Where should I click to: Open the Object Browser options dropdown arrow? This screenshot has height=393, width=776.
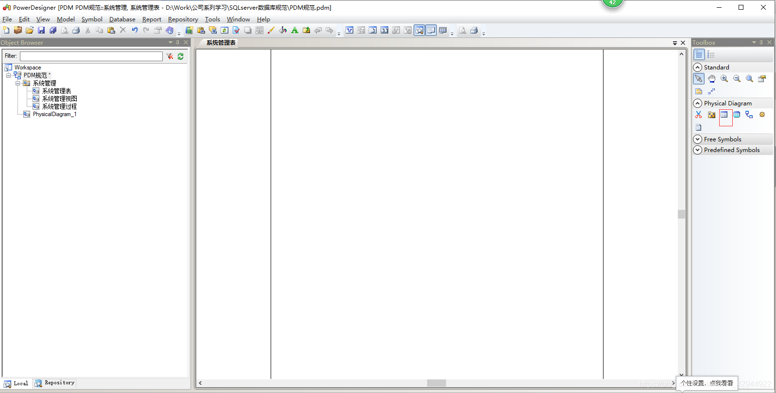(171, 43)
